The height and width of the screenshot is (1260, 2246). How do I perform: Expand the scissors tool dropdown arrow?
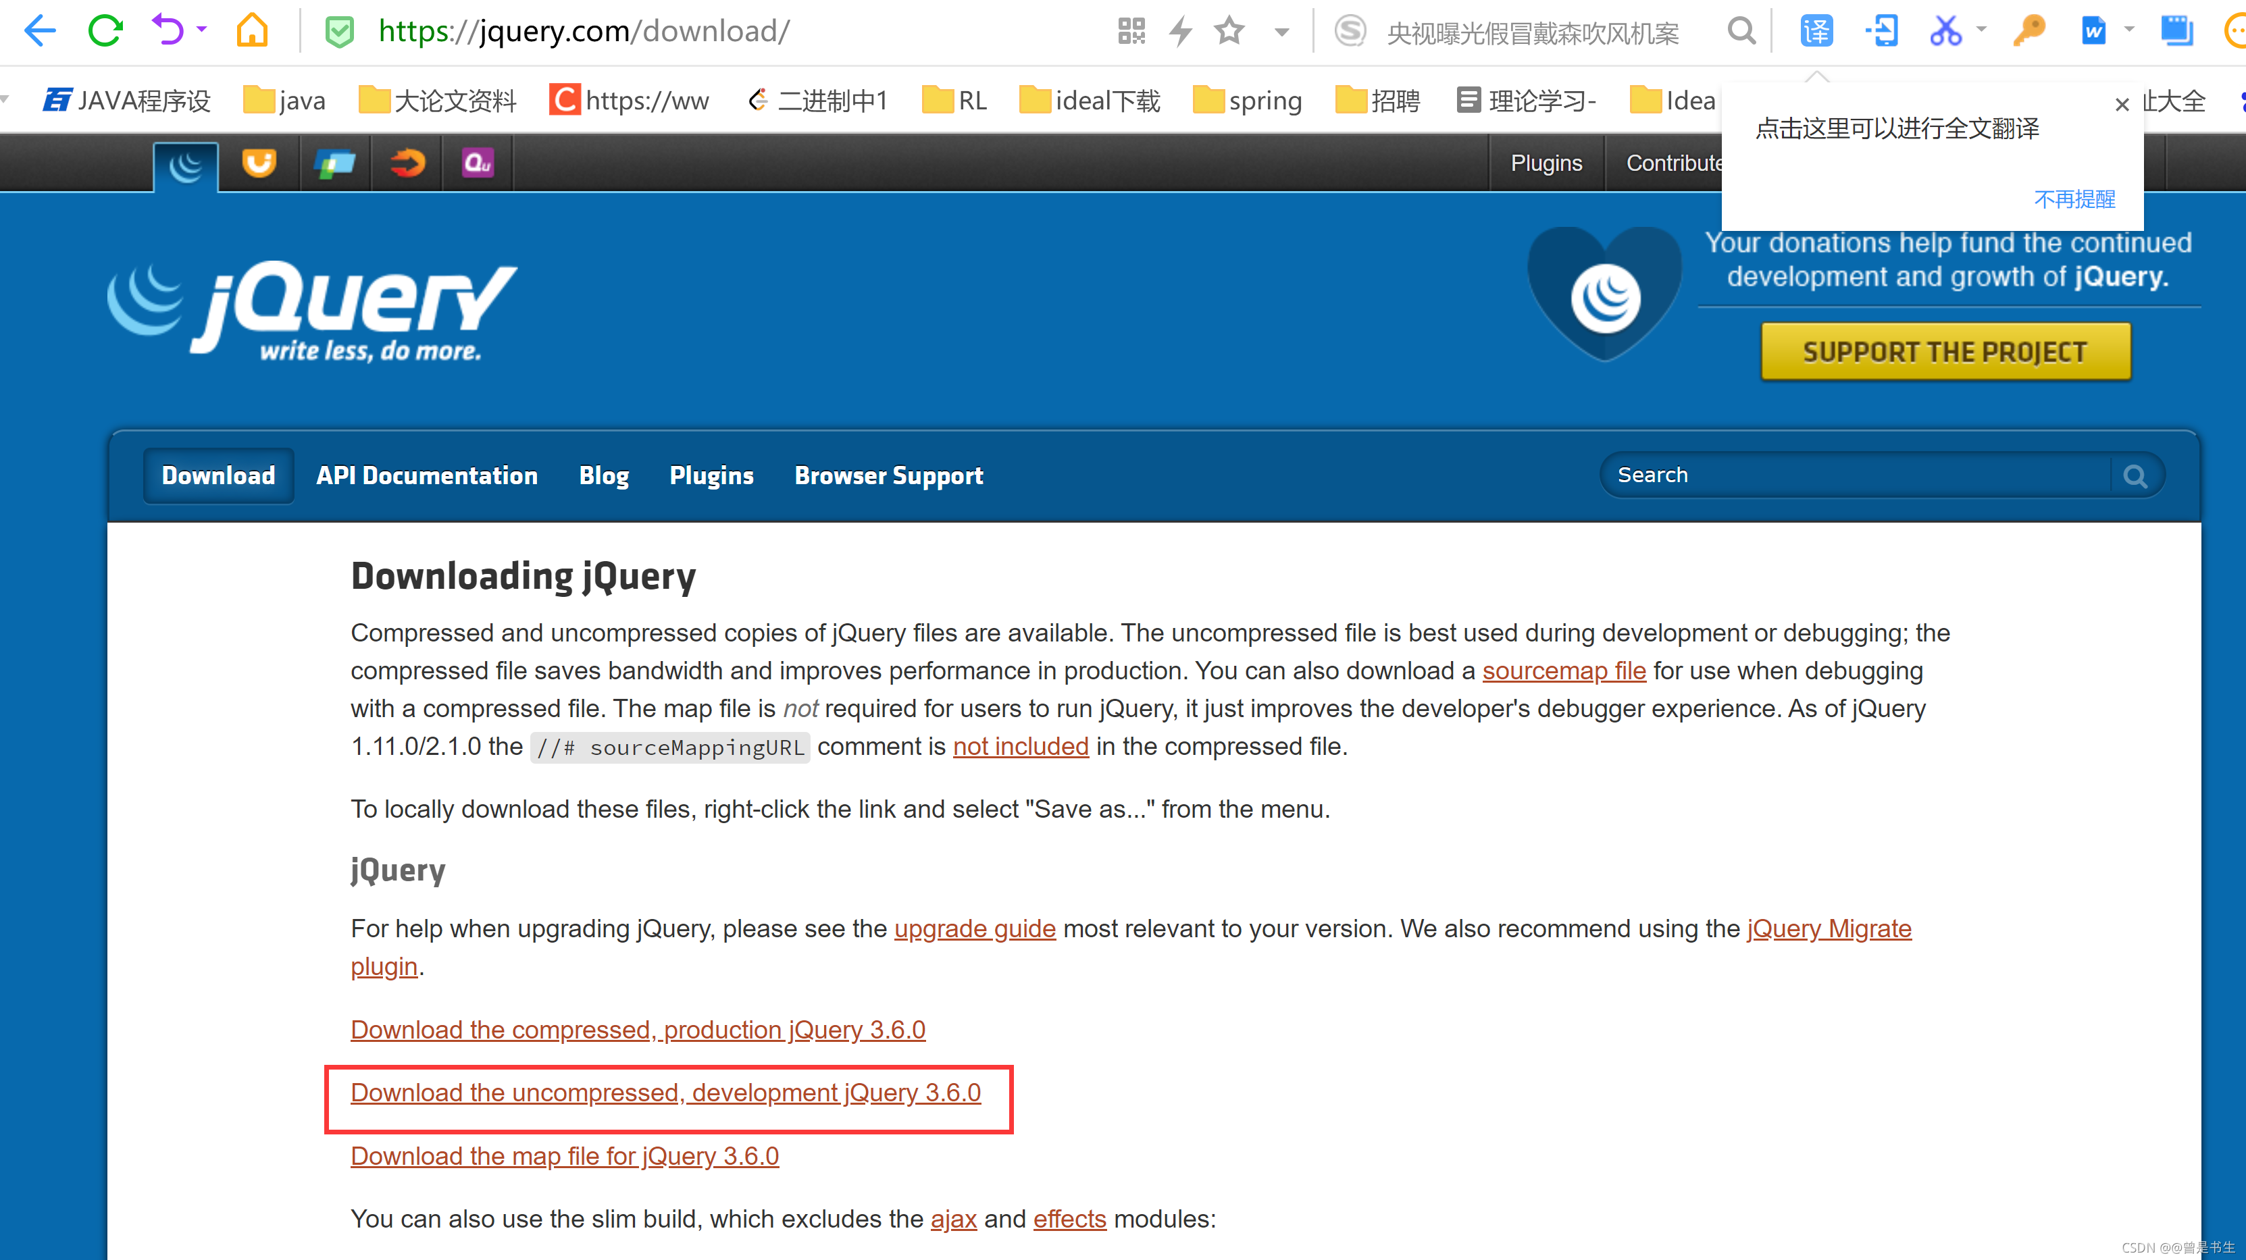pos(1981,30)
